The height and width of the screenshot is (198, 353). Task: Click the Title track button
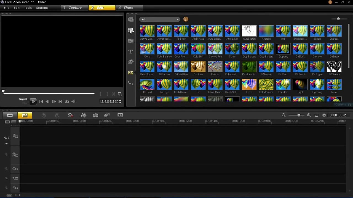[x=15, y=169]
